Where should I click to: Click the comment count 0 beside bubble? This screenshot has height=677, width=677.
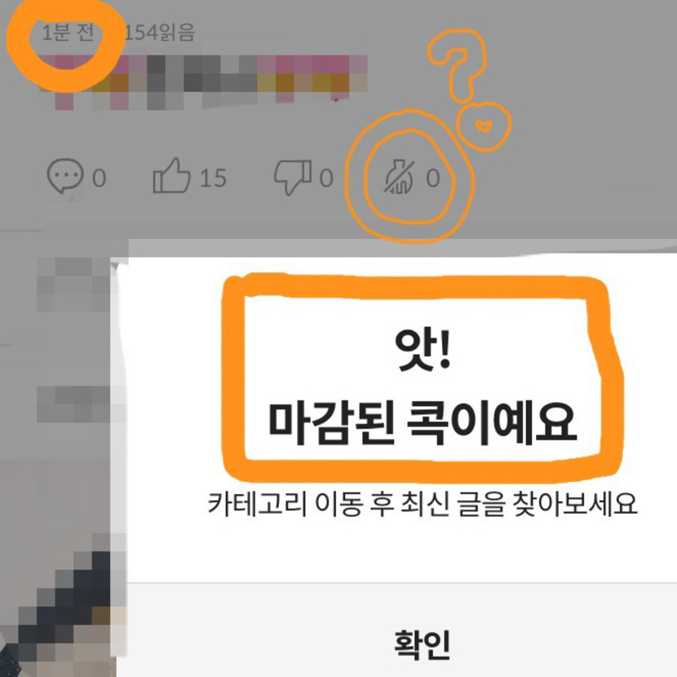(x=100, y=178)
